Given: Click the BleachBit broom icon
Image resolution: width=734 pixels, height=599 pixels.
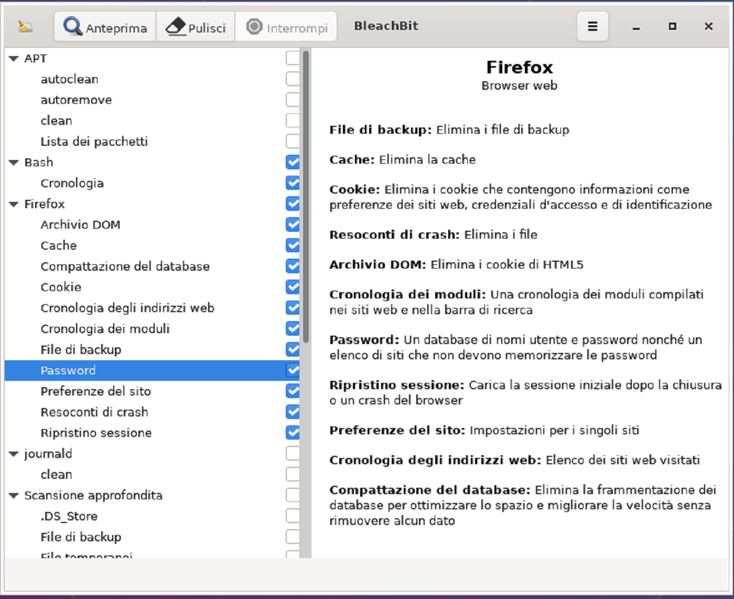Looking at the screenshot, I should click(x=25, y=26).
